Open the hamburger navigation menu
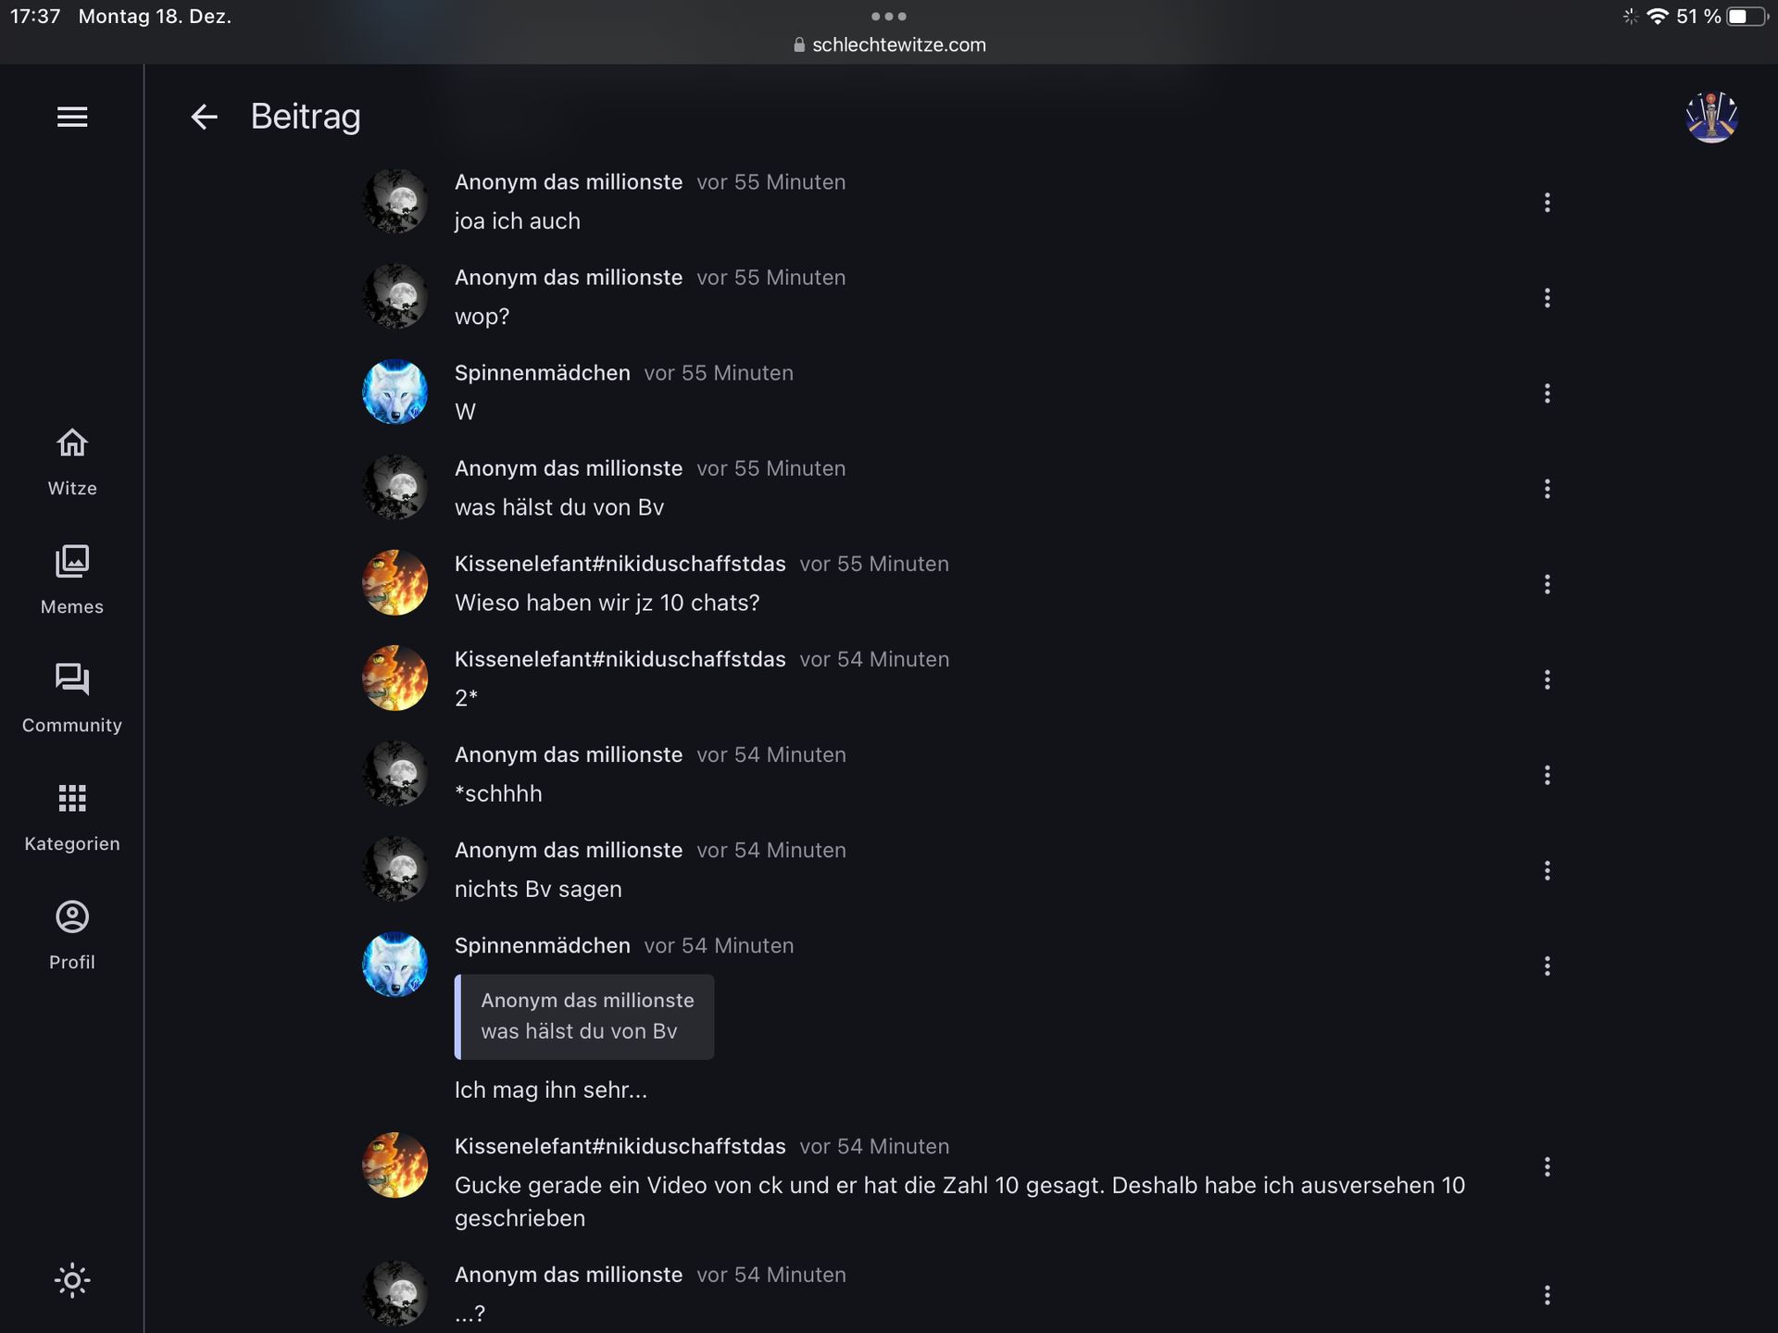Viewport: 1778px width, 1333px height. (72, 117)
